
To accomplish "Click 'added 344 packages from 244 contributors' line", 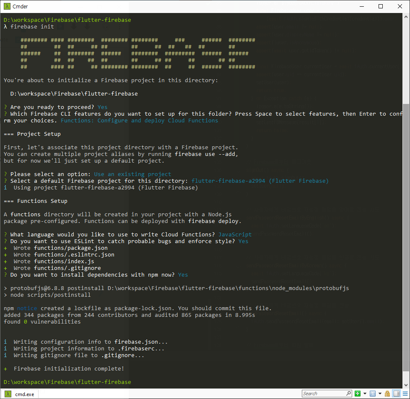I will 130,315.
